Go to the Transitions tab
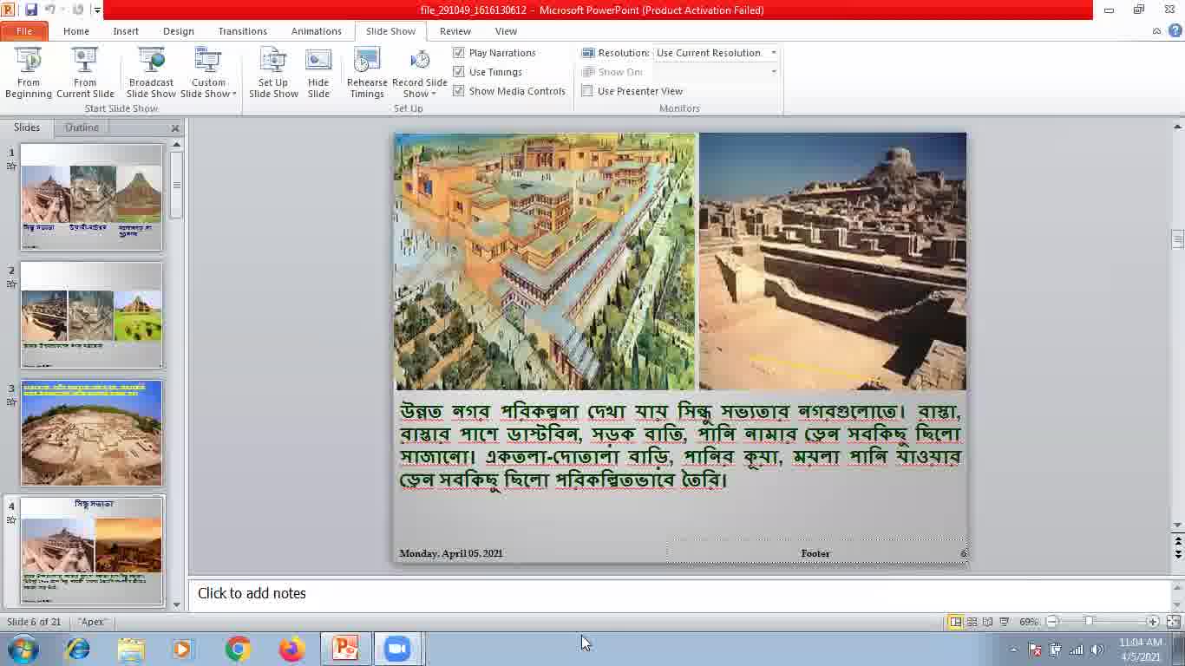 (243, 31)
